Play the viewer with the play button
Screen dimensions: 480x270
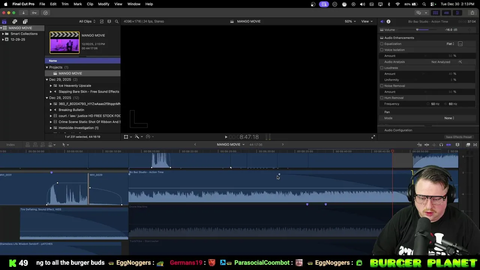pyautogui.click(x=226, y=137)
